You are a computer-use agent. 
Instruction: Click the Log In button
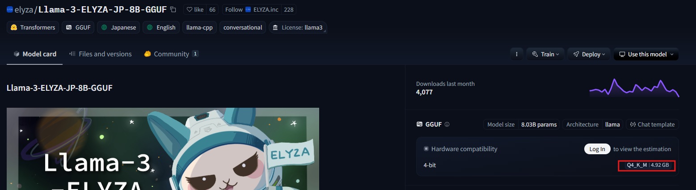pos(597,149)
